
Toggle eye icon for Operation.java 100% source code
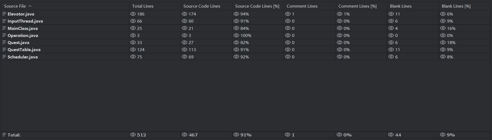click(x=236, y=35)
